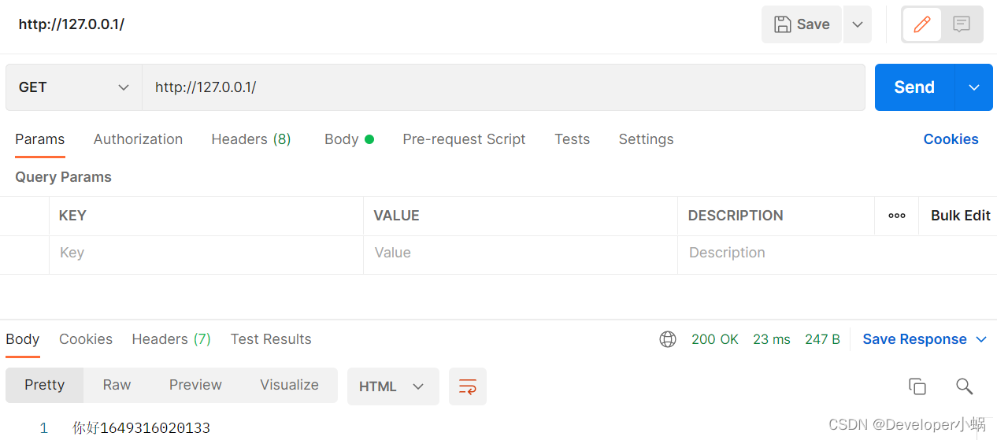This screenshot has height=440, width=997.
Task: Click the pencil edit mode icon
Action: pos(922,24)
